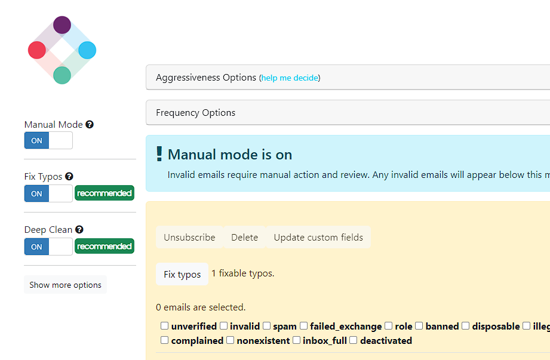The width and height of the screenshot is (550, 360).
Task: Click the Unsubscribe button
Action: tap(189, 237)
